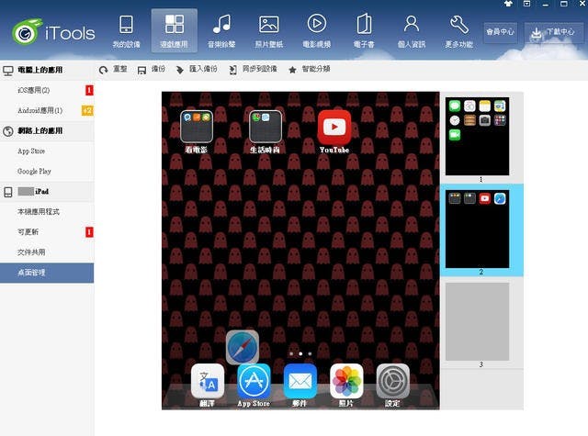The image size is (588, 436).
Task: Open 更多功能 wrench tools
Action: 459,30
